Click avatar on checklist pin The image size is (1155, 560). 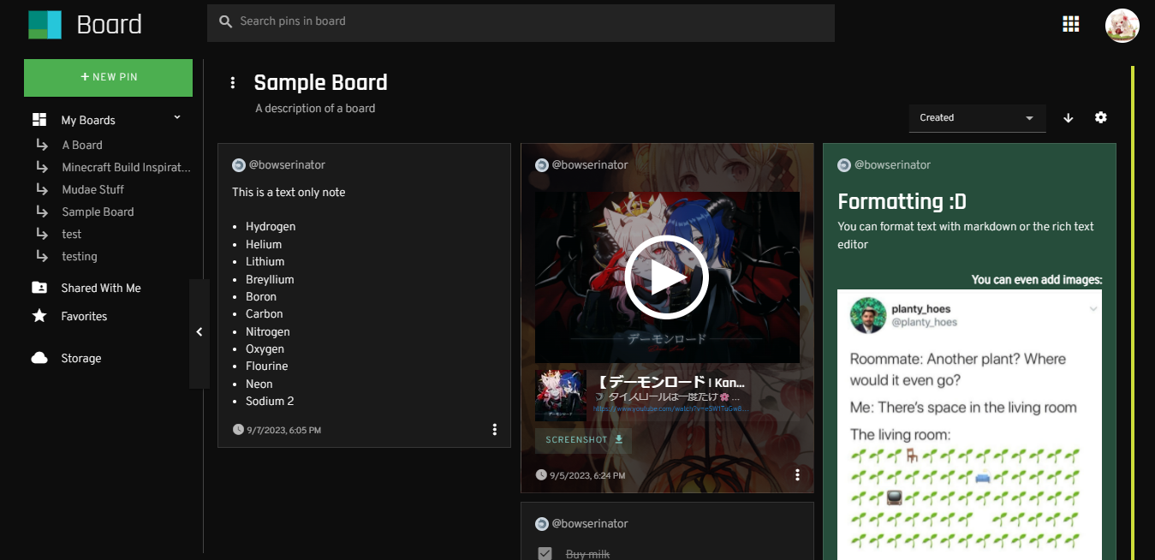coord(542,524)
